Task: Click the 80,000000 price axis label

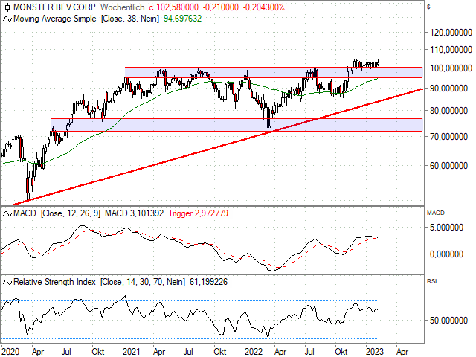Action: [448, 111]
